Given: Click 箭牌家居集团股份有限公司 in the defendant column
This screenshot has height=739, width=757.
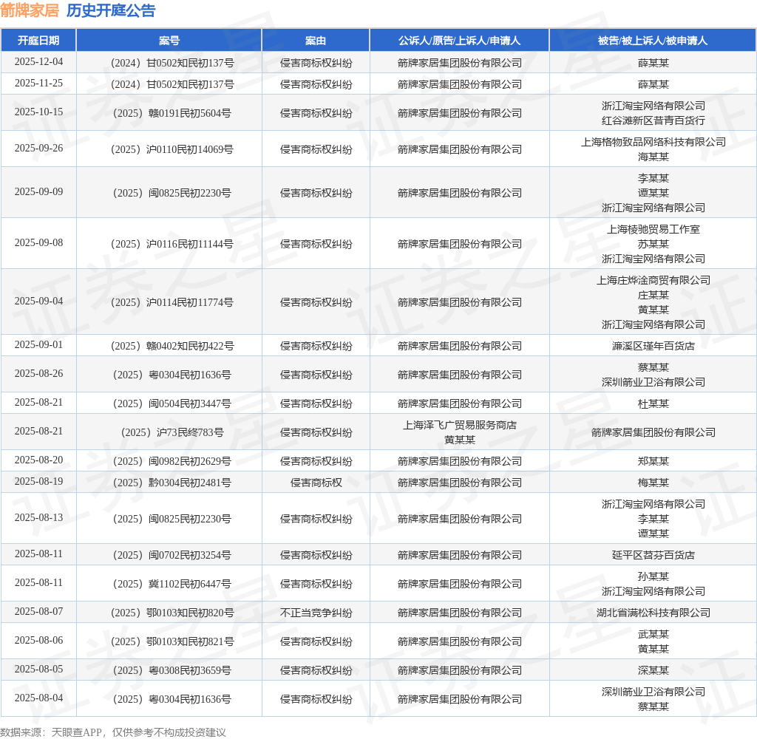Looking at the screenshot, I should tap(653, 432).
